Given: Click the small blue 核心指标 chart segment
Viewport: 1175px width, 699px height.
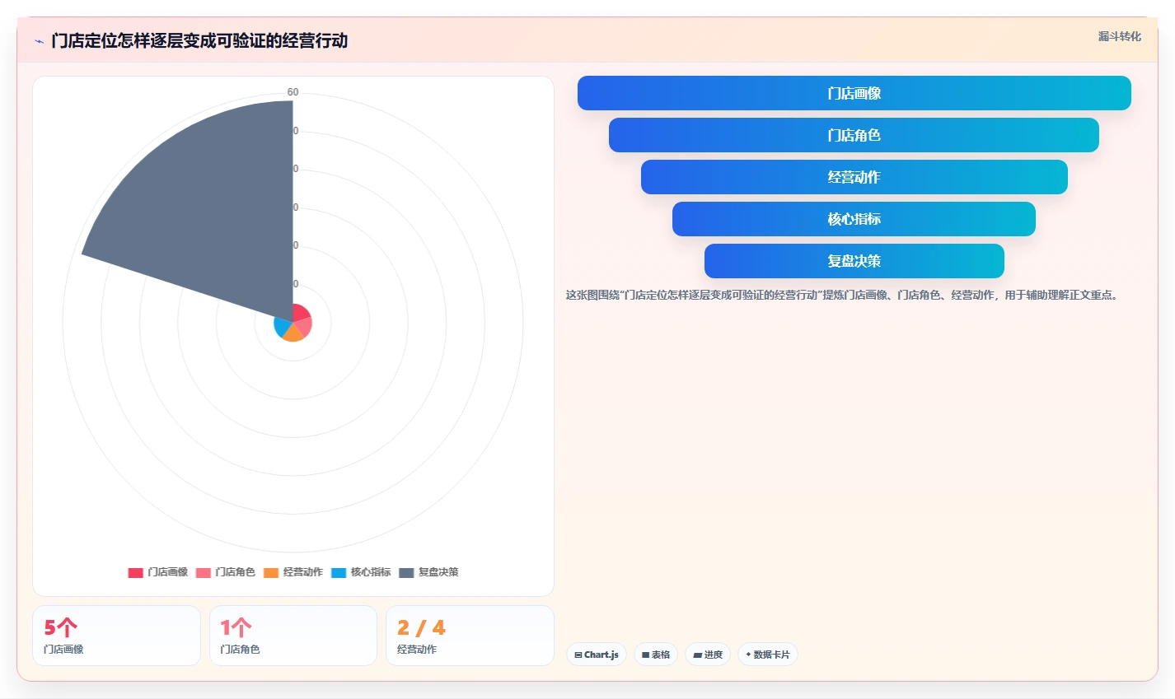Looking at the screenshot, I should pyautogui.click(x=281, y=327).
